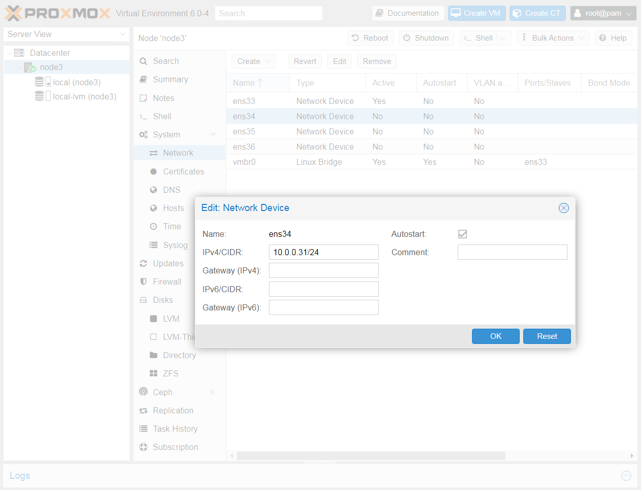
Task: Click the Hosts globe icon
Action: (153, 208)
